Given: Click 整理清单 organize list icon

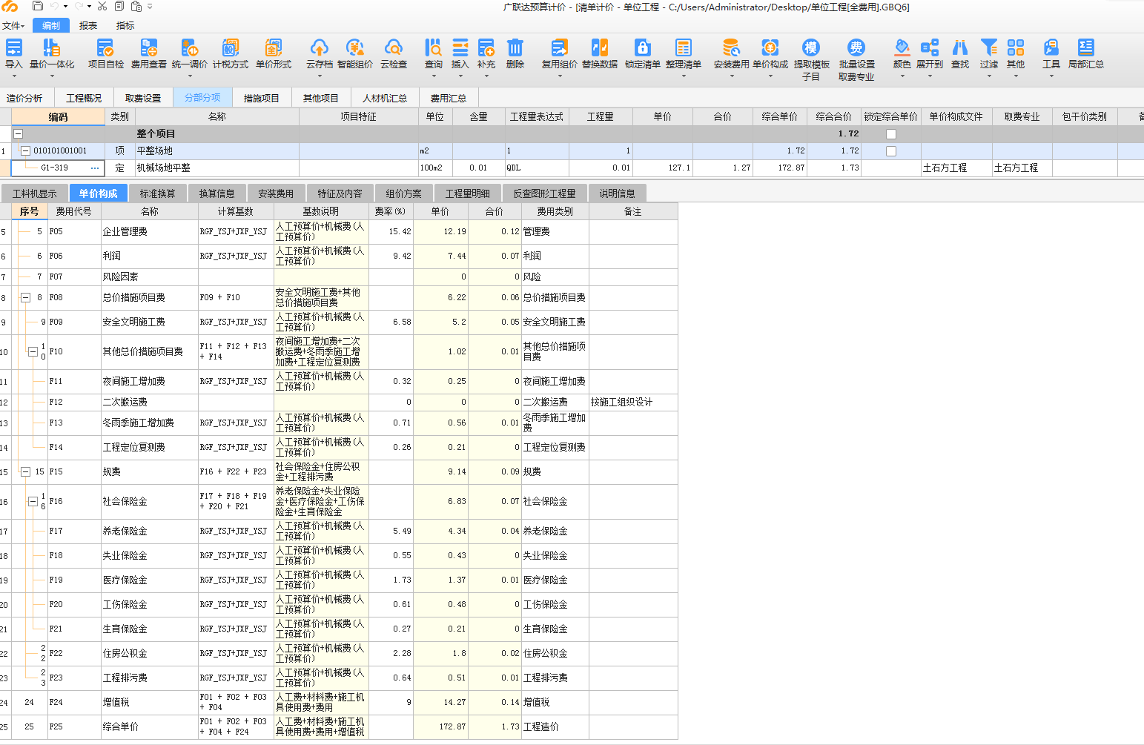Looking at the screenshot, I should pyautogui.click(x=683, y=48).
